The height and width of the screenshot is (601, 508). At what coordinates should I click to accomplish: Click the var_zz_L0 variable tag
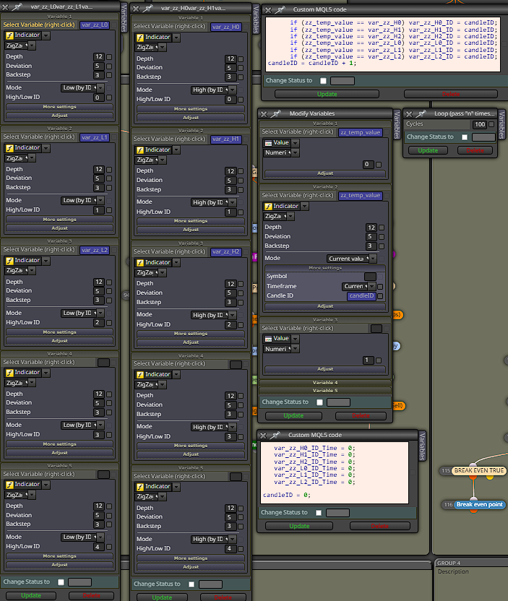[x=95, y=25]
